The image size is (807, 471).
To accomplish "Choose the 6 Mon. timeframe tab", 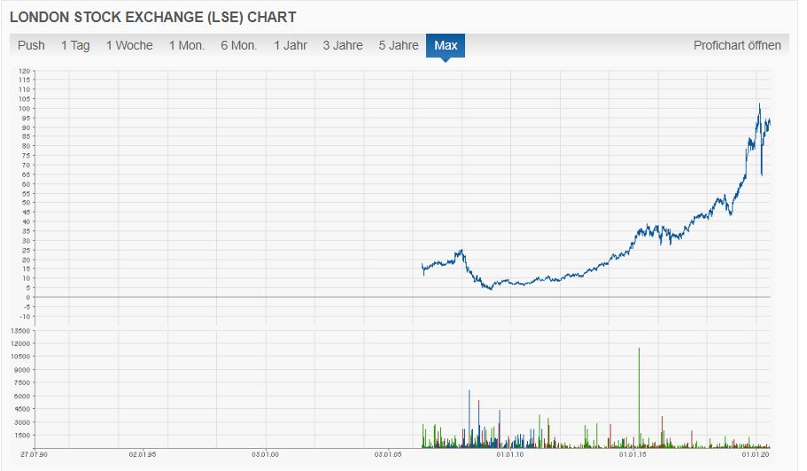I will 239,45.
